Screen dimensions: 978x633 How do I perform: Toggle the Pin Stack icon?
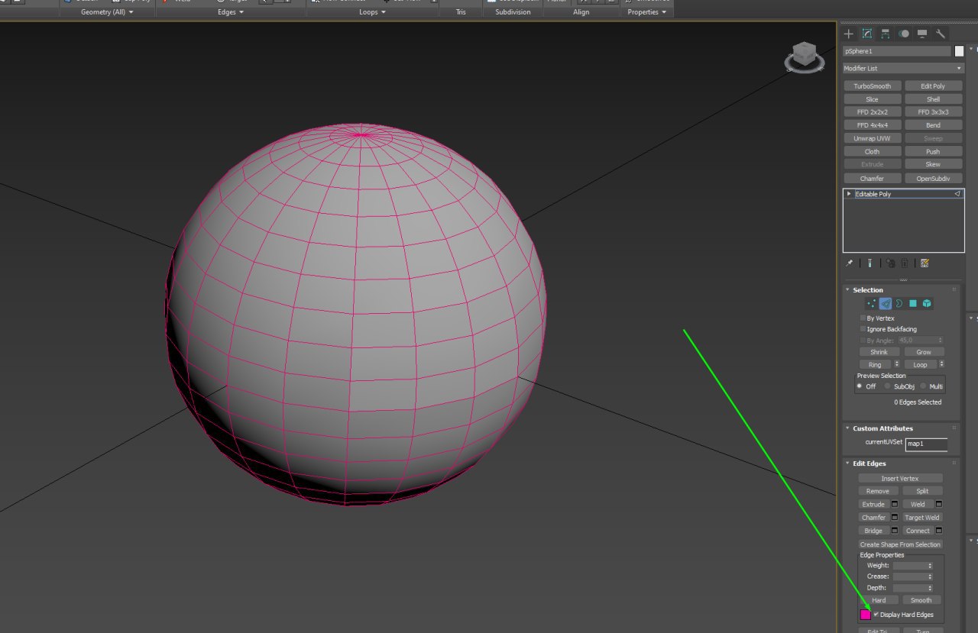(x=850, y=263)
